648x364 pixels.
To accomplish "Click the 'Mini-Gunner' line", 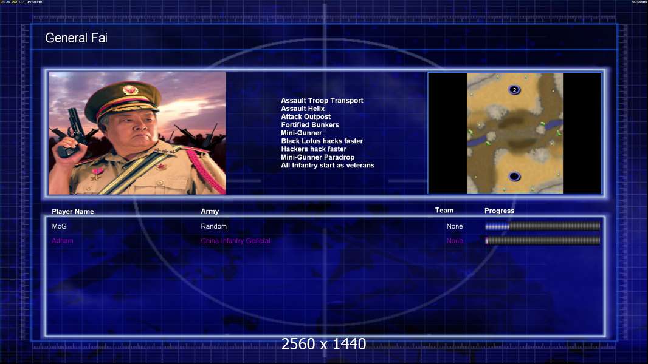I will pos(302,133).
